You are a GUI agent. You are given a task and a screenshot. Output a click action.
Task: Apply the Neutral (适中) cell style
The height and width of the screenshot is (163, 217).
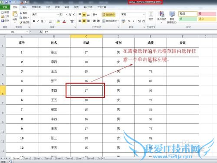pyautogui.click(x=207, y=19)
